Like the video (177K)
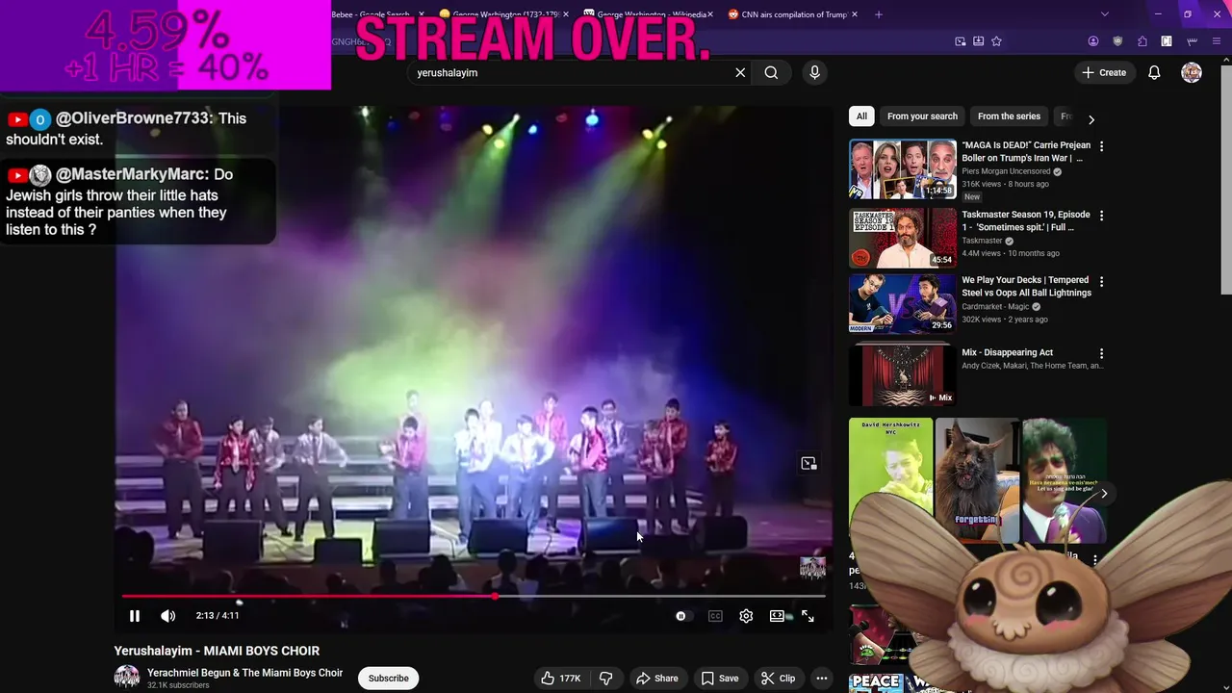Viewport: 1232px width, 693px height. [560, 679]
